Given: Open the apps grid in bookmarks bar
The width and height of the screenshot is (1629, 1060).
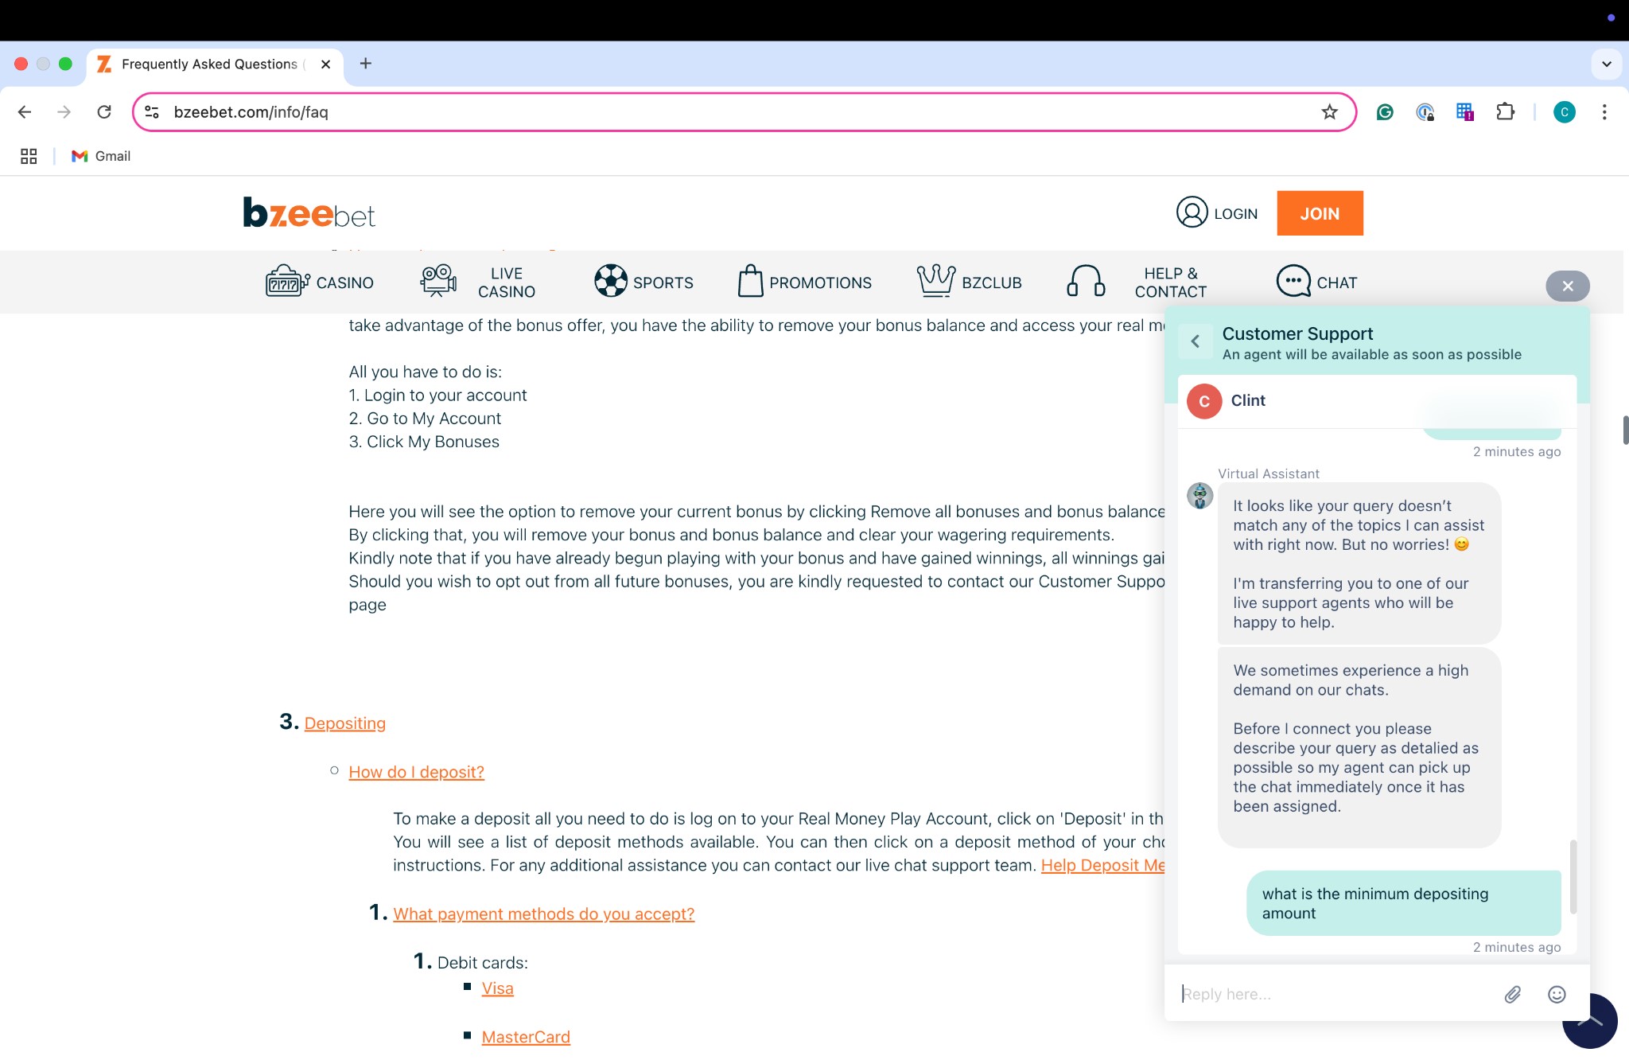Looking at the screenshot, I should tap(29, 156).
